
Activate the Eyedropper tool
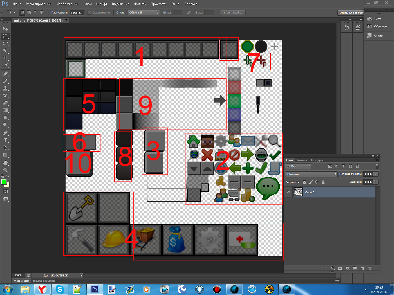pos(5,66)
